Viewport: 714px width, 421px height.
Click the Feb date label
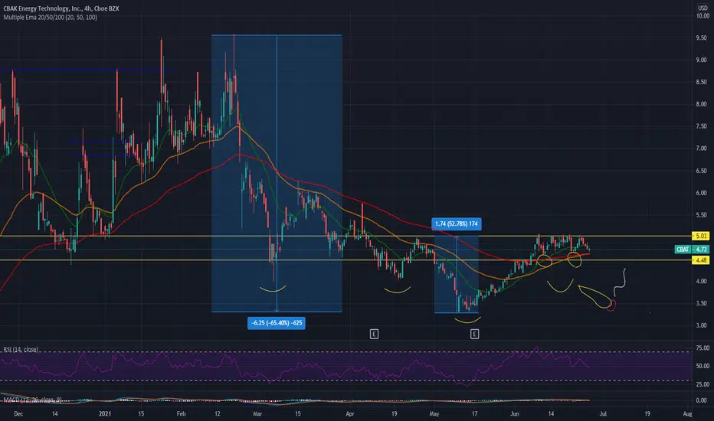(182, 413)
